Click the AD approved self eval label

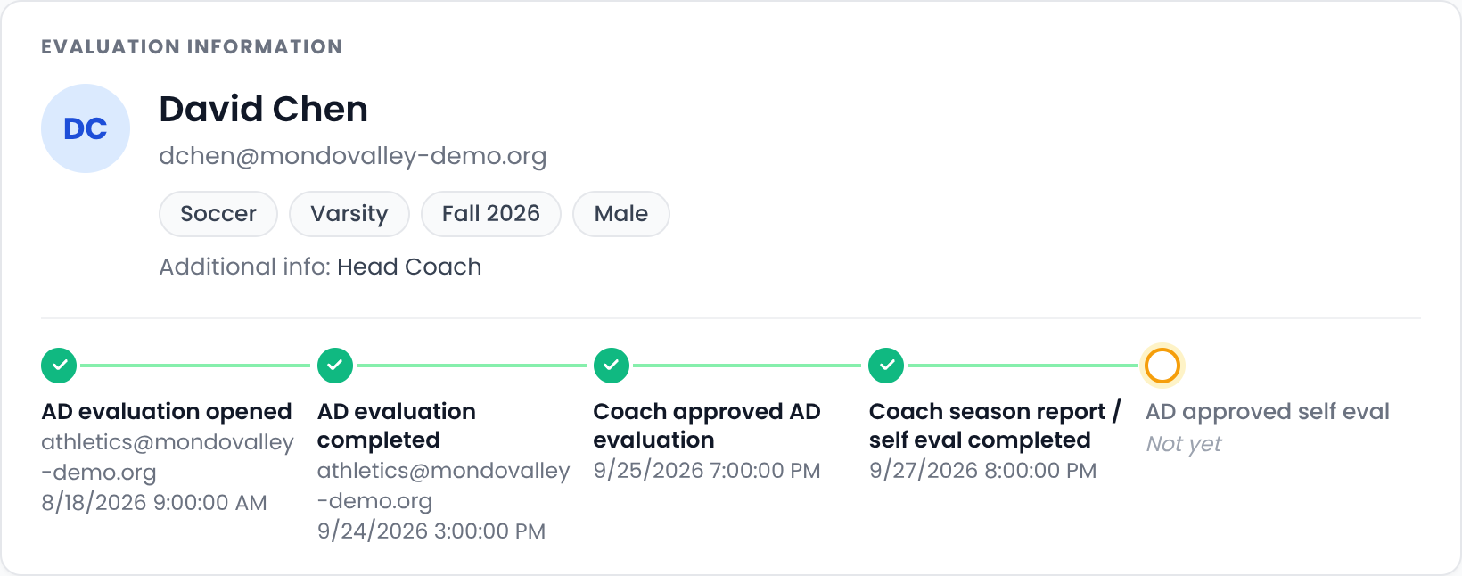[x=1268, y=411]
